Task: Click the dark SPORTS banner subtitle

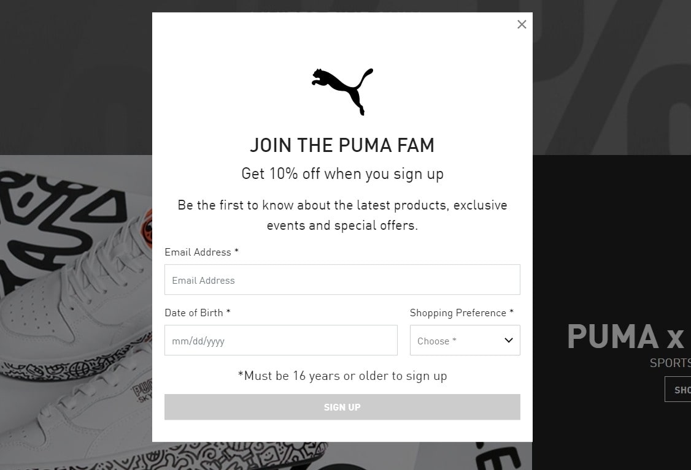Action: click(670, 363)
